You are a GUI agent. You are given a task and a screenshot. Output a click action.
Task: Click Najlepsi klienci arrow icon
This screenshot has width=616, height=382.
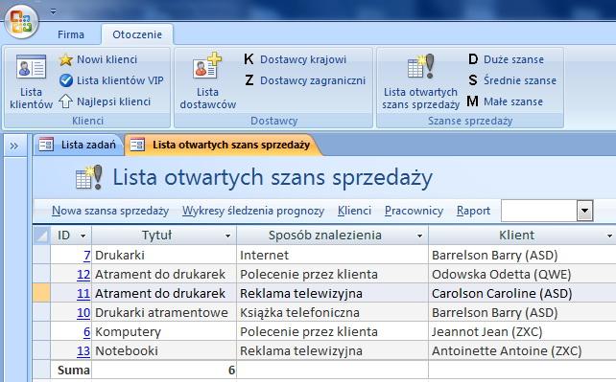(65, 101)
